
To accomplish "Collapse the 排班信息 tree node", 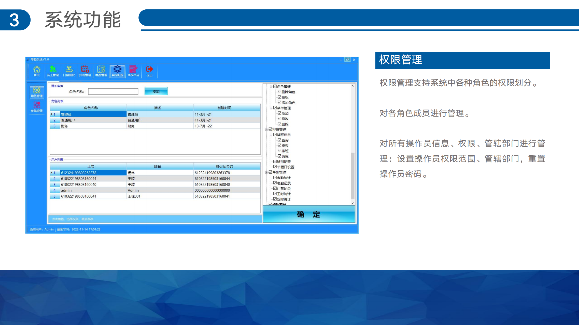I will point(271,135).
